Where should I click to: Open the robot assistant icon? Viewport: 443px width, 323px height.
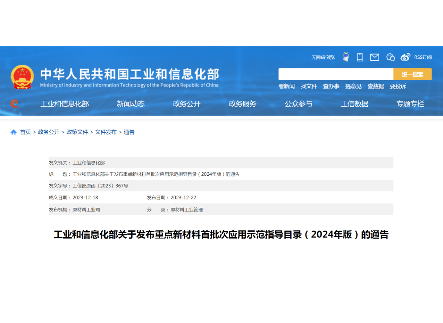[x=346, y=57]
